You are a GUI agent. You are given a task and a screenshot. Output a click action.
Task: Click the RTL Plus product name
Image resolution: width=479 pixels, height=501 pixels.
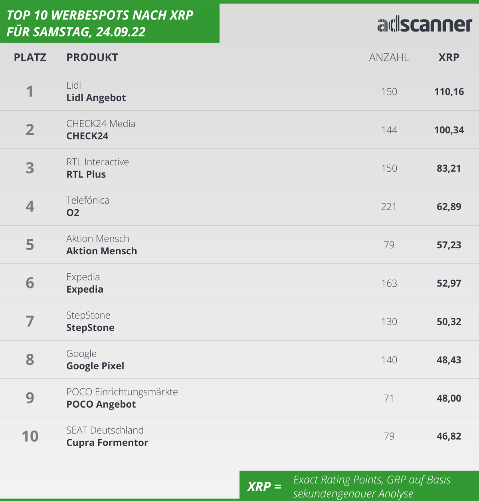point(86,174)
